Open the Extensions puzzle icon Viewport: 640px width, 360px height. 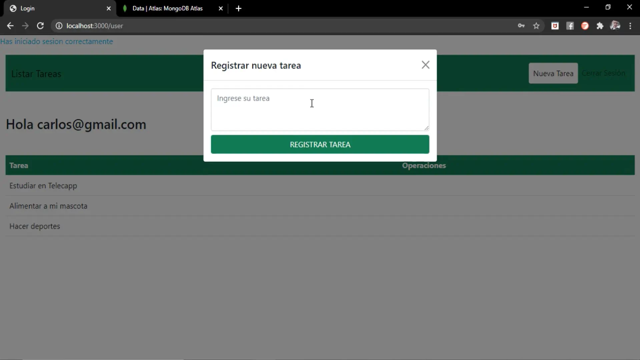(600, 26)
